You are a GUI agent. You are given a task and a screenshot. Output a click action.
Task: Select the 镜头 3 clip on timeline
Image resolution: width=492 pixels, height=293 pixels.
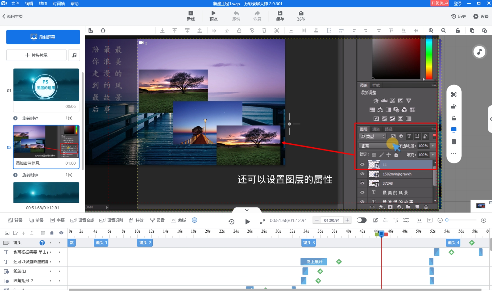pyautogui.click(x=309, y=243)
